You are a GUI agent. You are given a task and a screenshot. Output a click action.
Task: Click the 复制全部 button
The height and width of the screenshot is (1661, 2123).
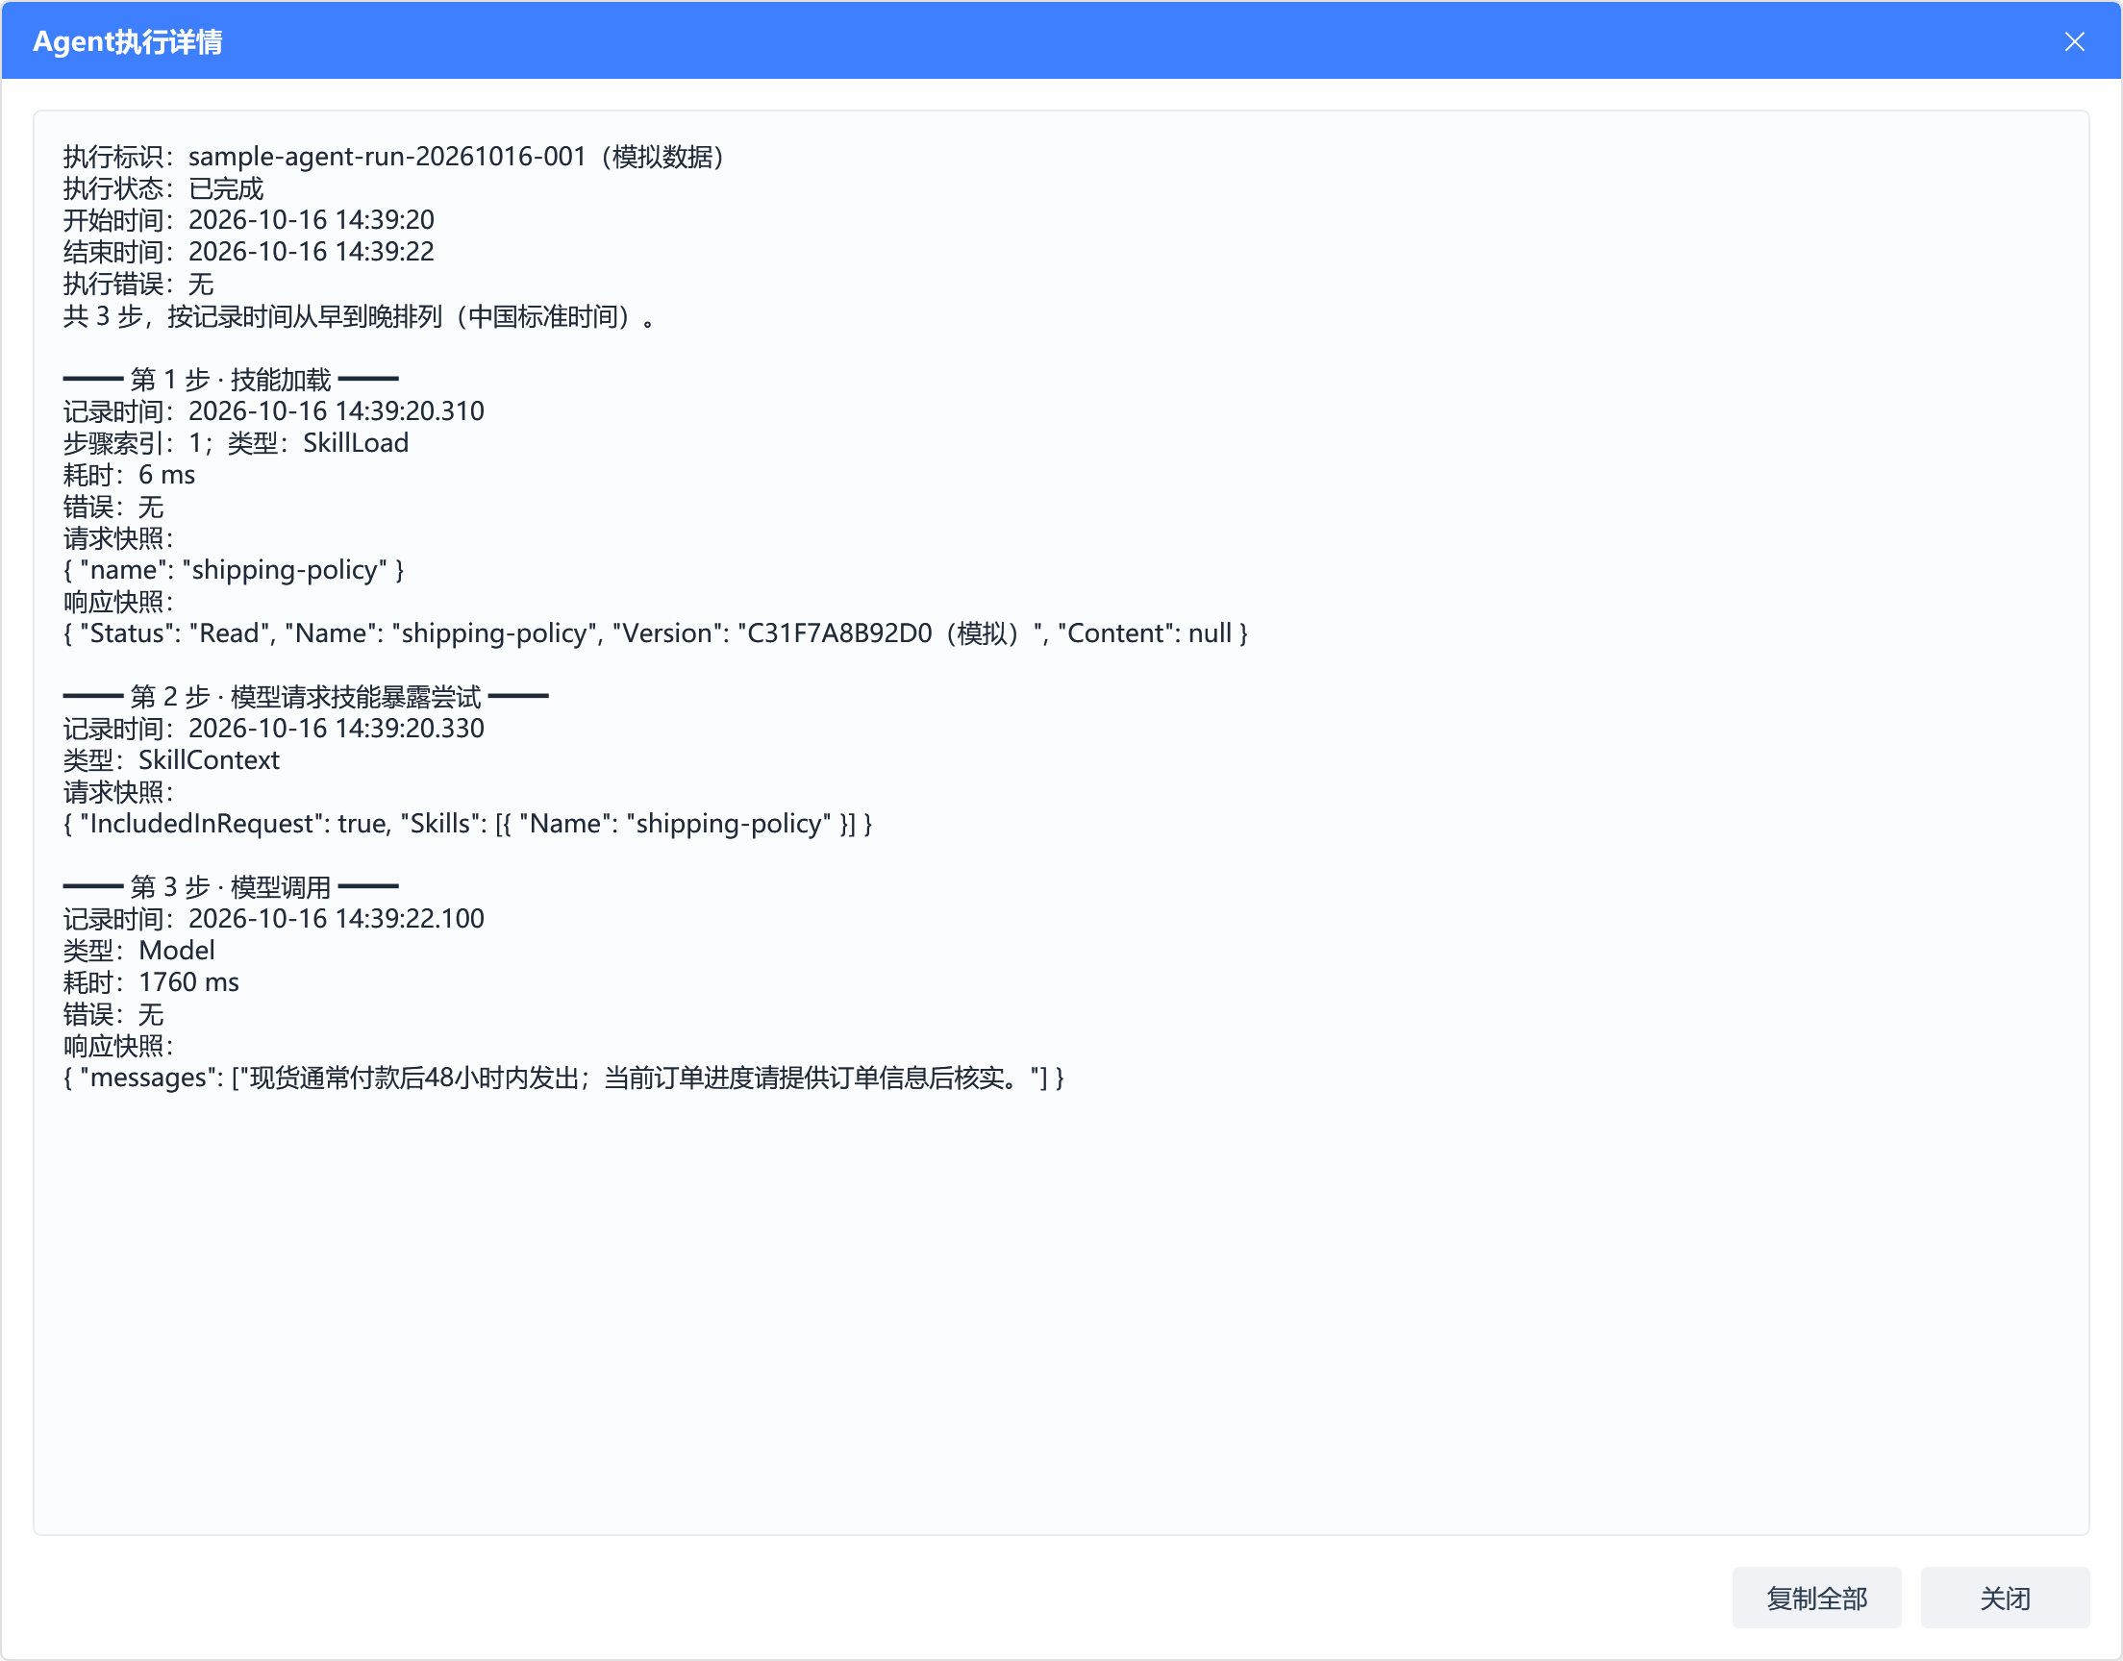point(1815,1598)
